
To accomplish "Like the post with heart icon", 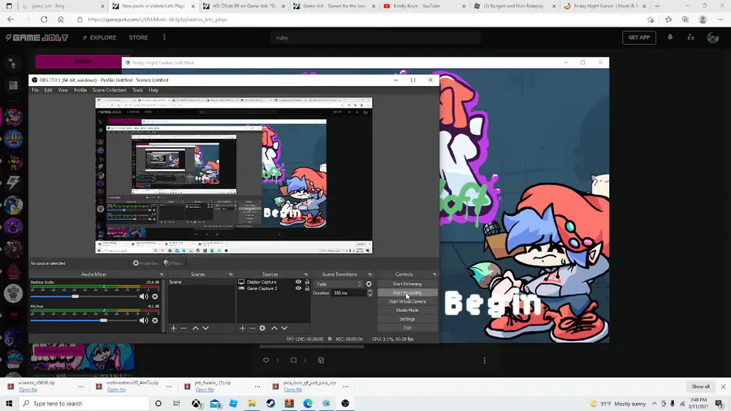I will coord(266,360).
